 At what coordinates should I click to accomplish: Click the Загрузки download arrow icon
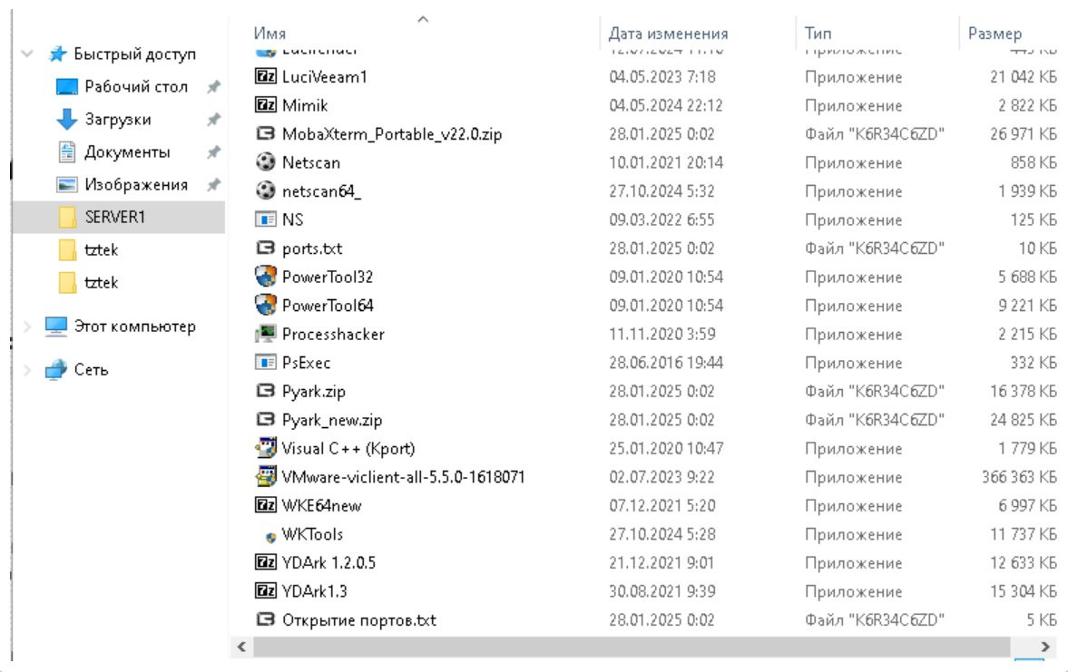pos(67,119)
